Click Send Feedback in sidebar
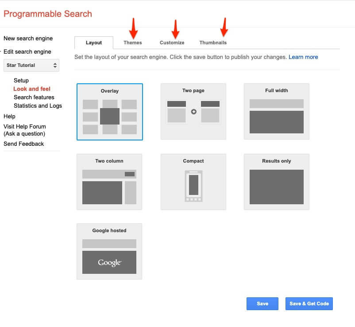Image resolution: width=355 pixels, height=327 pixels. click(24, 144)
